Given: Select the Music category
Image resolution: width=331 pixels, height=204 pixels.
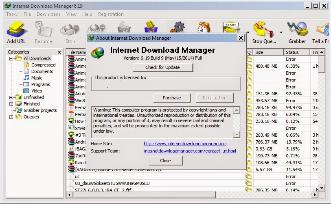Looking at the screenshot, I should coord(37,78).
